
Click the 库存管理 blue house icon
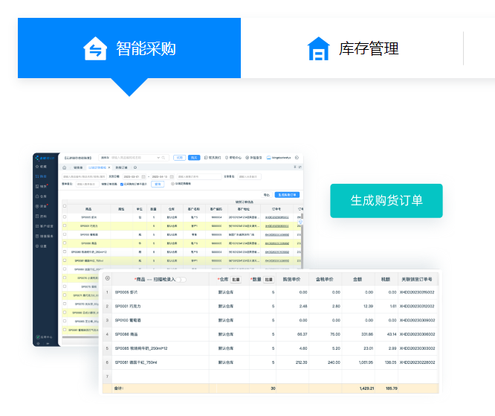pyautogui.click(x=319, y=48)
